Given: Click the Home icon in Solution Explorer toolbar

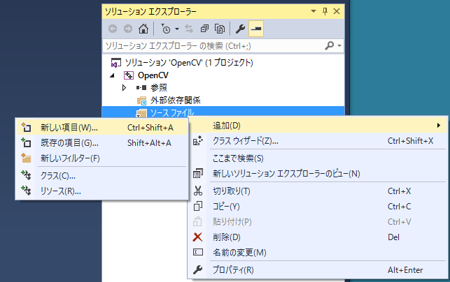Looking at the screenshot, I should [143, 29].
